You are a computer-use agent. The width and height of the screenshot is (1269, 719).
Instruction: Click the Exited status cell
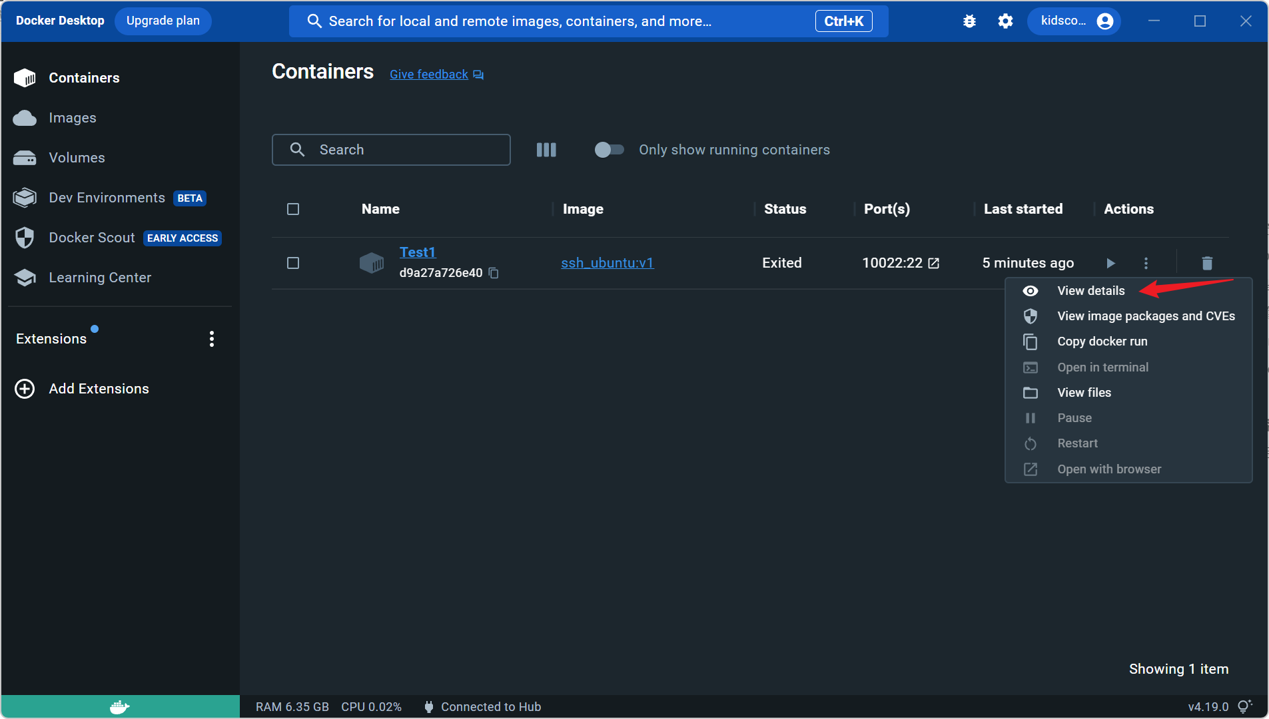coord(782,263)
